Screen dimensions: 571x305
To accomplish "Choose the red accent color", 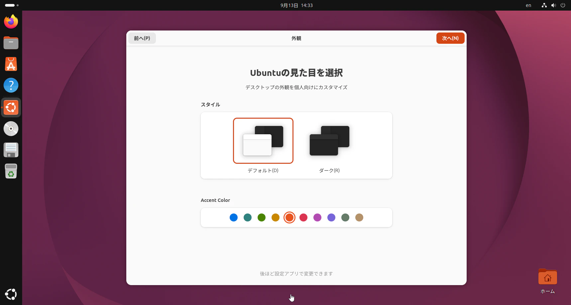I will [x=303, y=217].
